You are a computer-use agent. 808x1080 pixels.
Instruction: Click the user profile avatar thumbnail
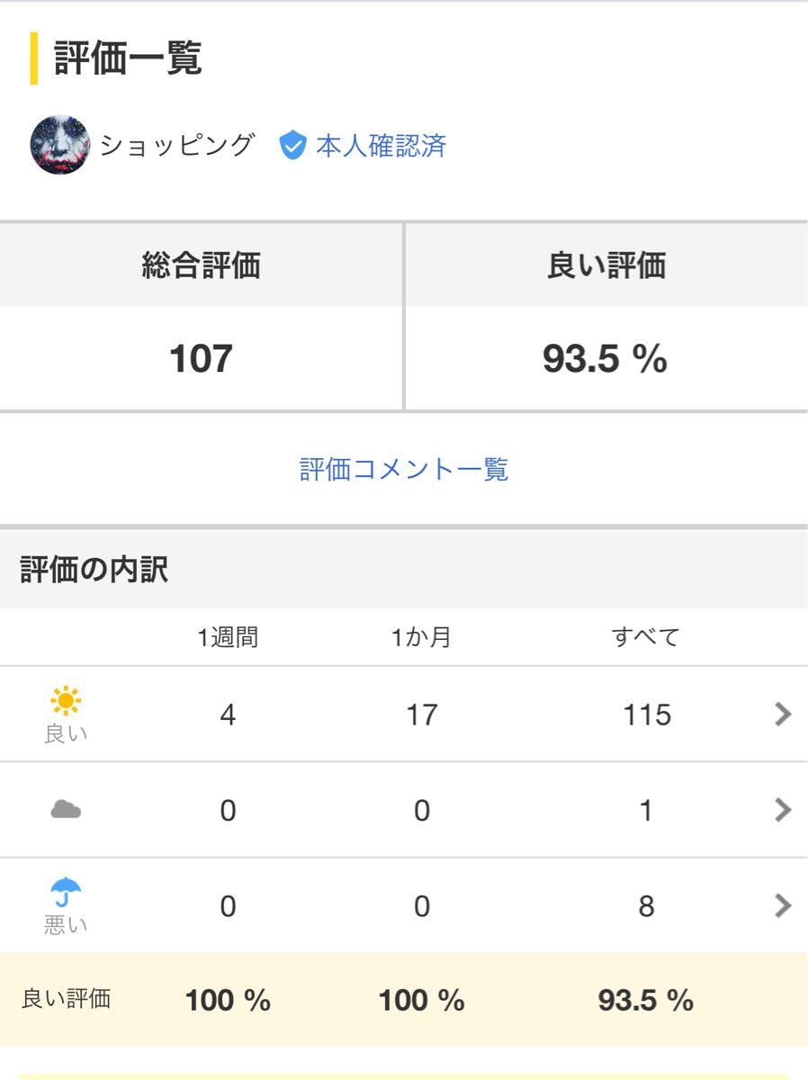(x=60, y=145)
